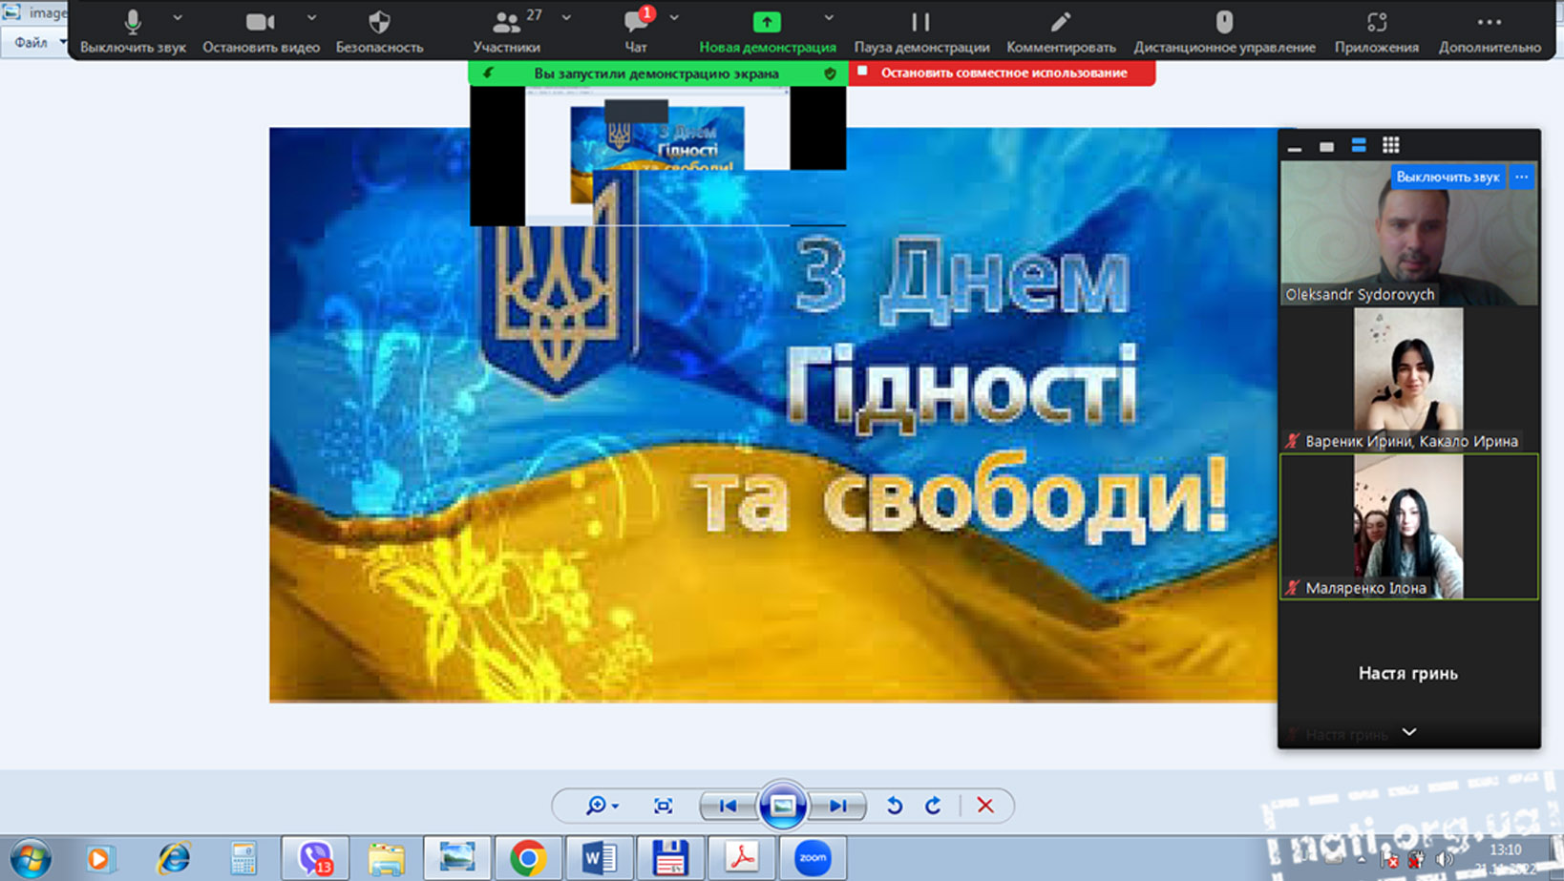1564x881 pixels.
Task: Toggle actual size fit button
Action: click(663, 807)
